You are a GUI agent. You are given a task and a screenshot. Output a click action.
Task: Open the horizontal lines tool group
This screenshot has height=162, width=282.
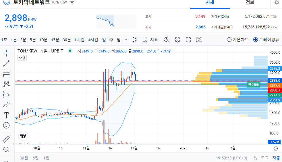7,74
